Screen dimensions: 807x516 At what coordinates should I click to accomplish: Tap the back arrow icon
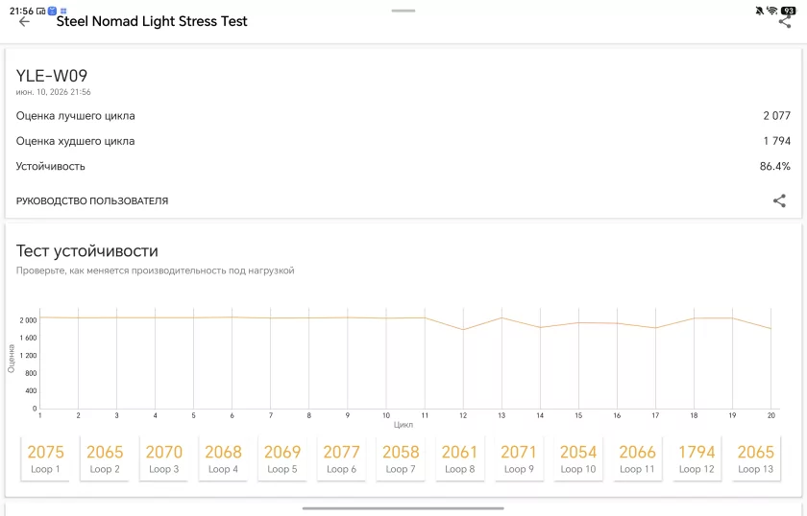[24, 22]
